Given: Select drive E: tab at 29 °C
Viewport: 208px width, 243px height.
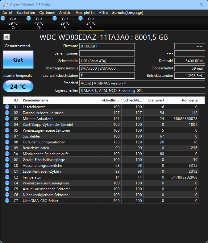Looking at the screenshot, I should point(65,23).
